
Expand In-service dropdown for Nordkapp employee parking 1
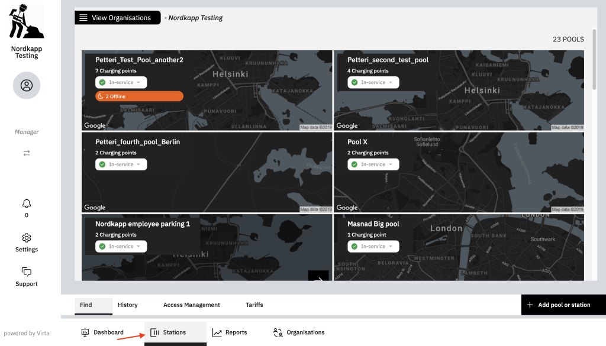click(x=121, y=247)
